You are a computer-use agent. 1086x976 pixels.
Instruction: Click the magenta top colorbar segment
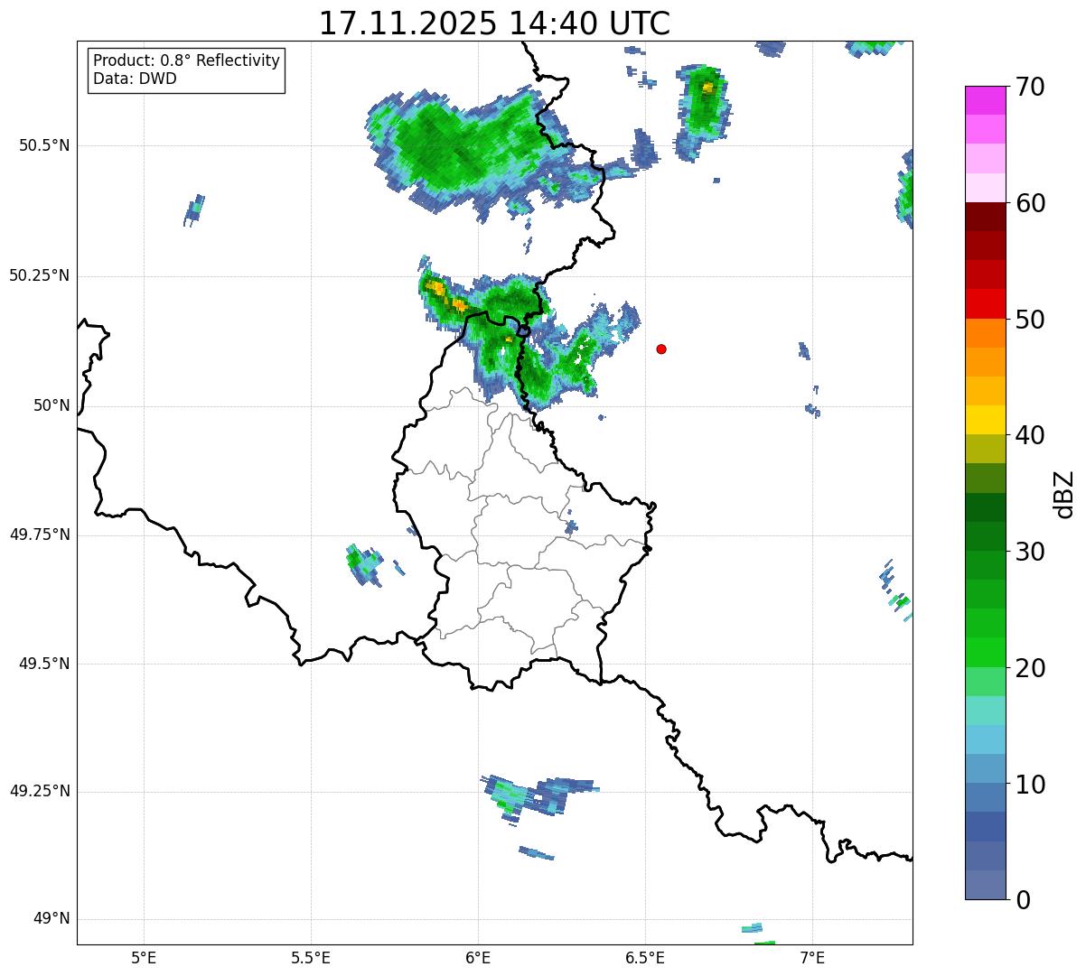click(985, 100)
